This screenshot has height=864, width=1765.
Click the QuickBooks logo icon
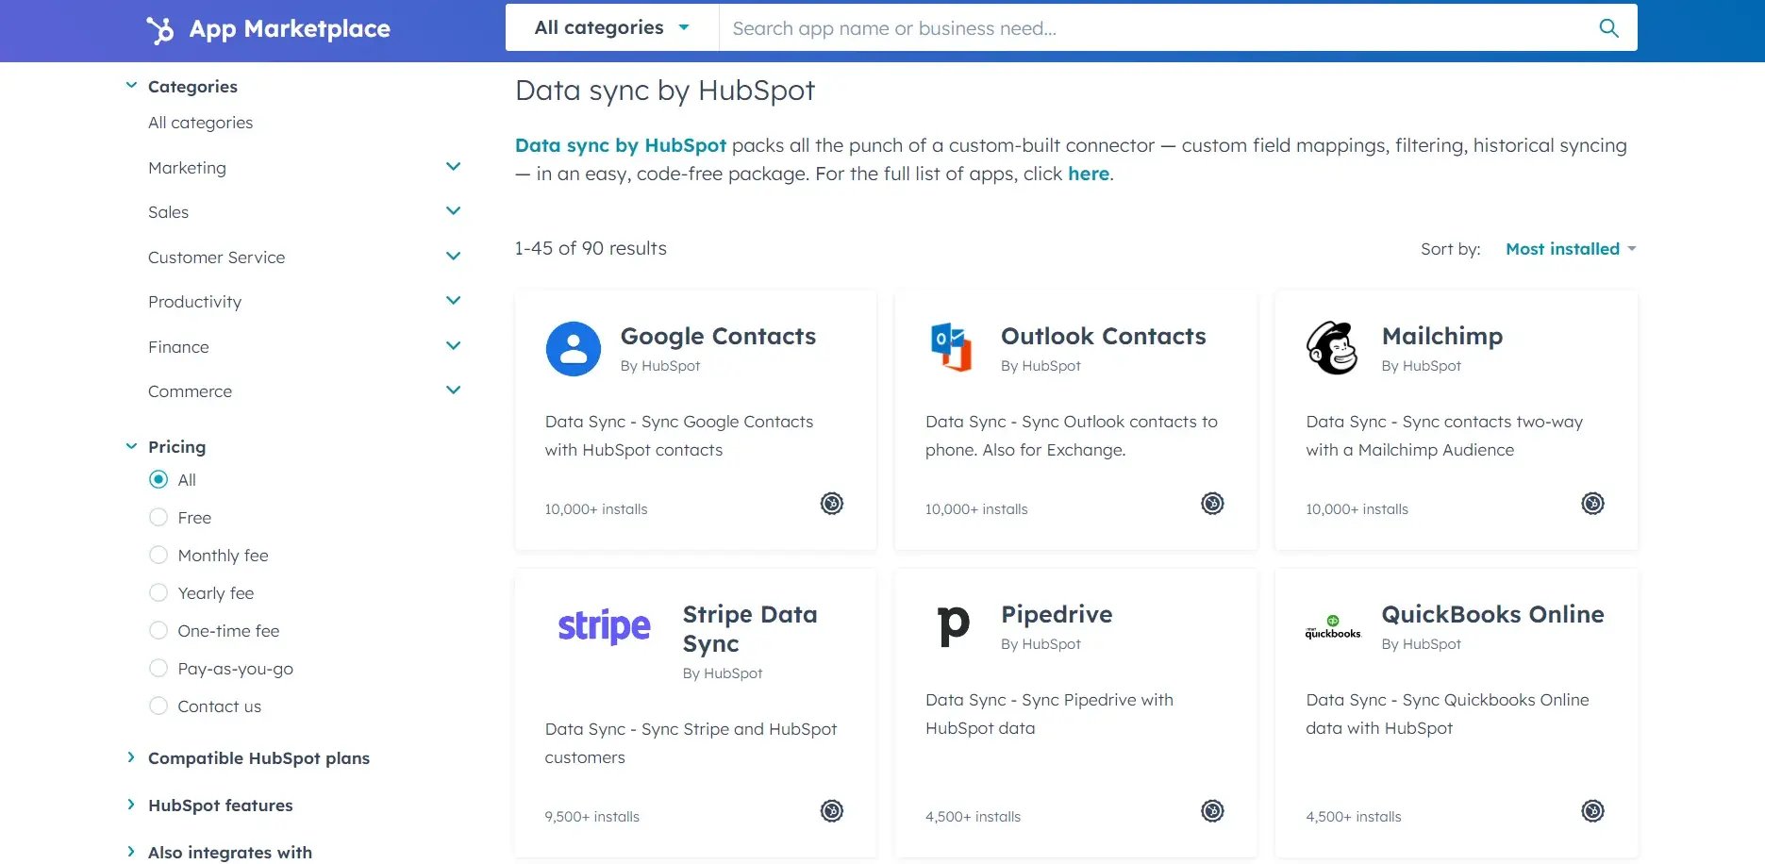click(x=1333, y=627)
